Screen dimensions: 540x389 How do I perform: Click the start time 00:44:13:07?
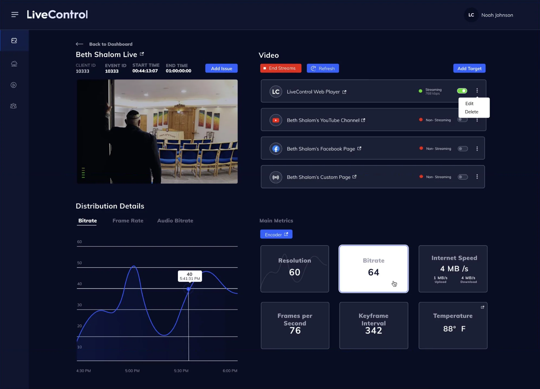pyautogui.click(x=145, y=71)
